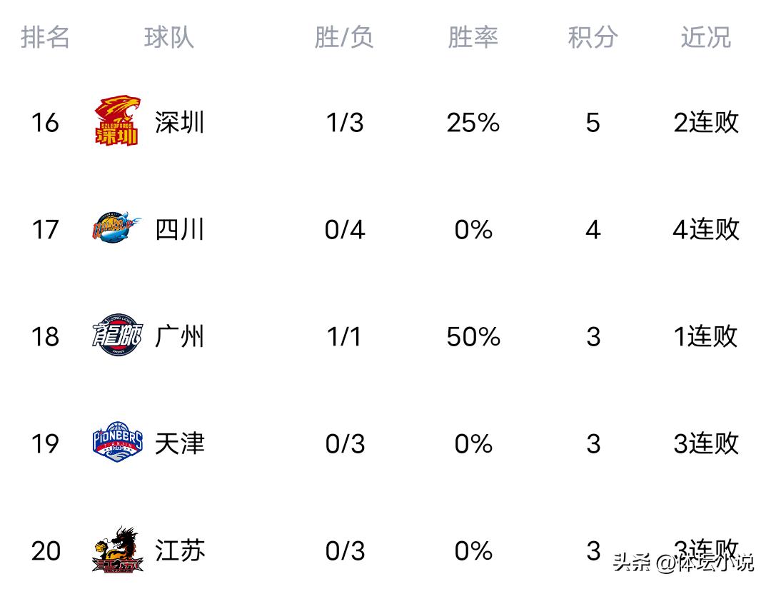Click the 近况 column header

click(705, 37)
